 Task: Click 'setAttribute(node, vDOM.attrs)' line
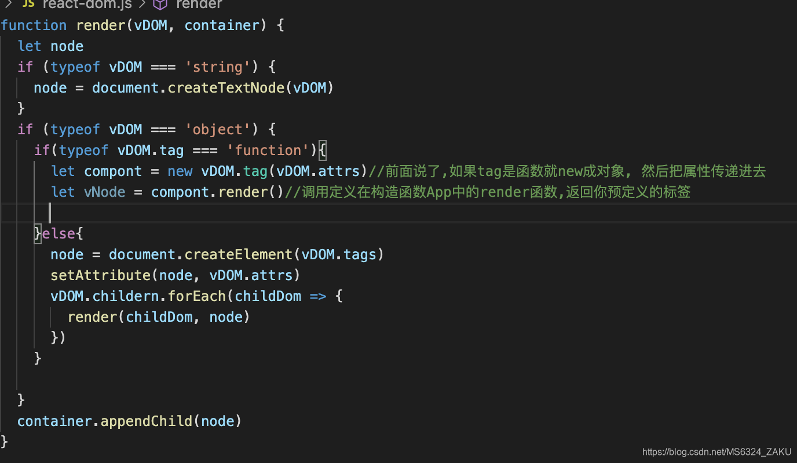click(176, 275)
